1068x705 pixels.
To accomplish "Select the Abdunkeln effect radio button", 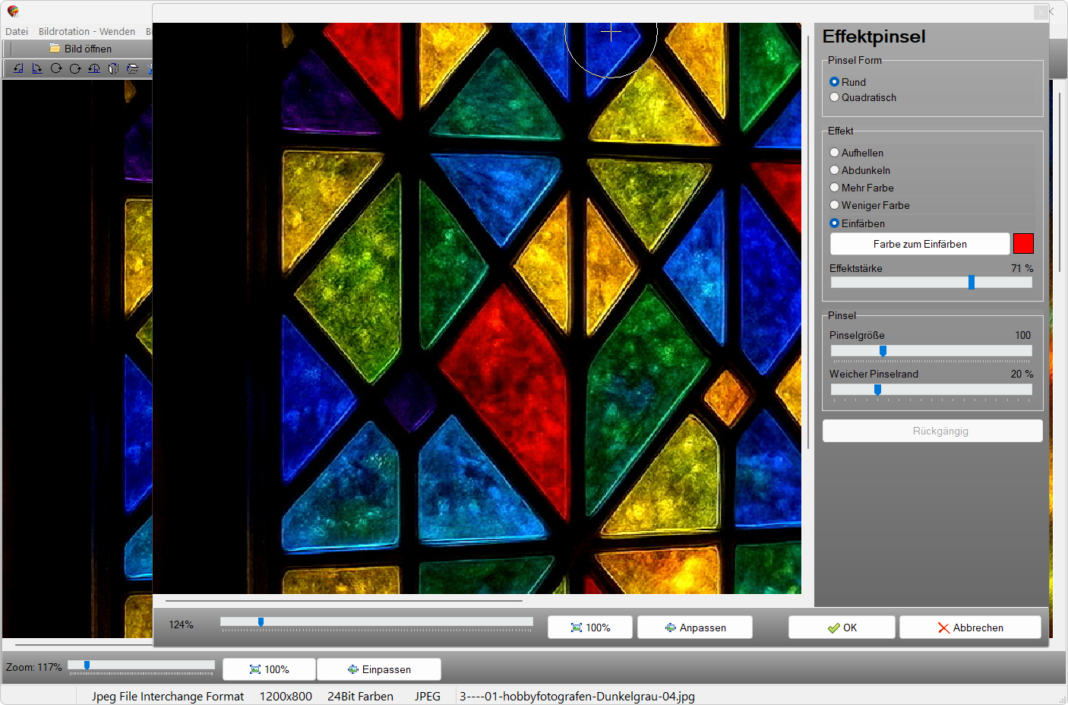I will click(835, 170).
